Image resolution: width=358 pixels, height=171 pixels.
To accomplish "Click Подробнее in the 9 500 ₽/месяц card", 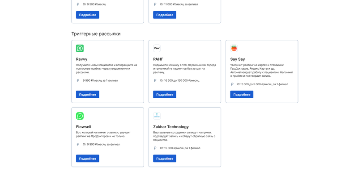I will (87, 15).
